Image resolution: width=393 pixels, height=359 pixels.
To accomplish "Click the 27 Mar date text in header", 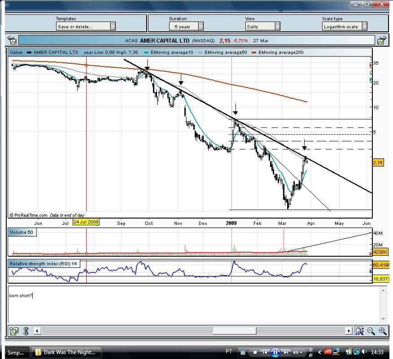I will point(261,41).
